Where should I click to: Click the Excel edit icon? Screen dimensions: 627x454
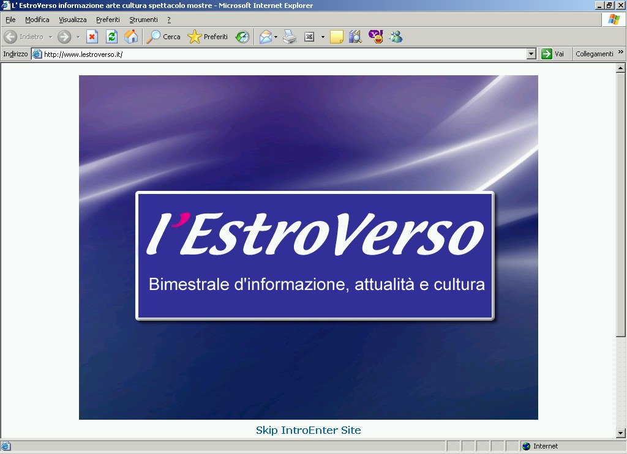point(309,37)
